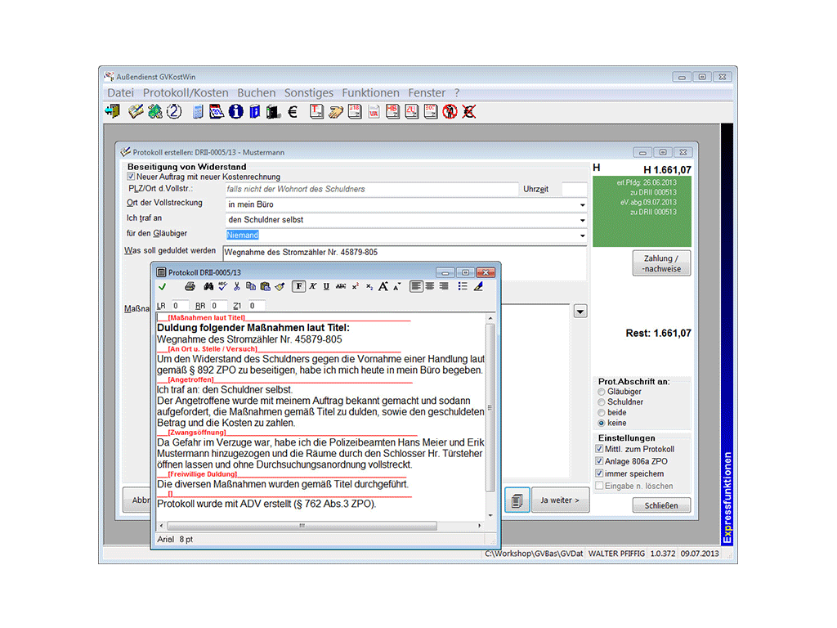
Task: Click the printer icon in protocol editor
Action: [x=190, y=286]
